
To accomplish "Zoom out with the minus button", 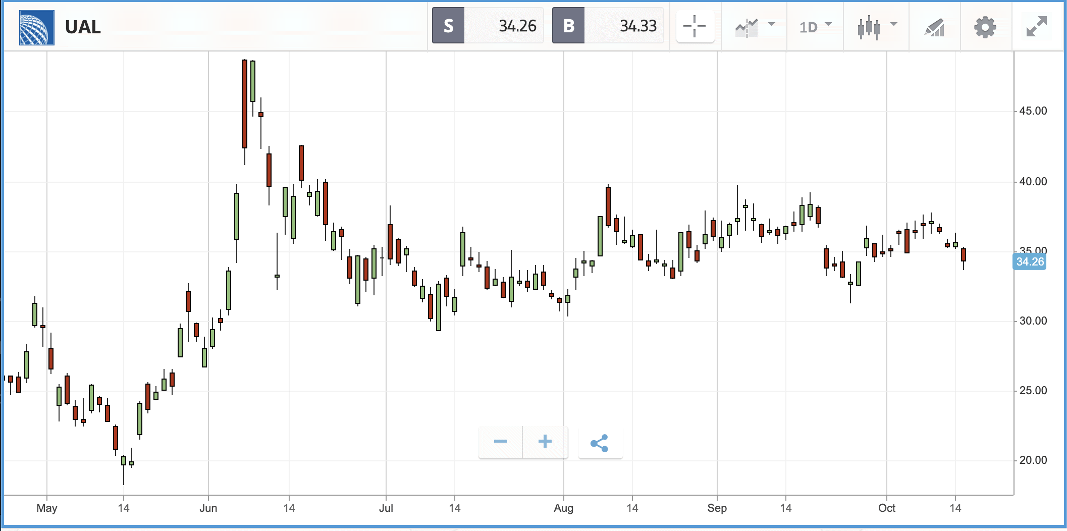I will (x=500, y=442).
